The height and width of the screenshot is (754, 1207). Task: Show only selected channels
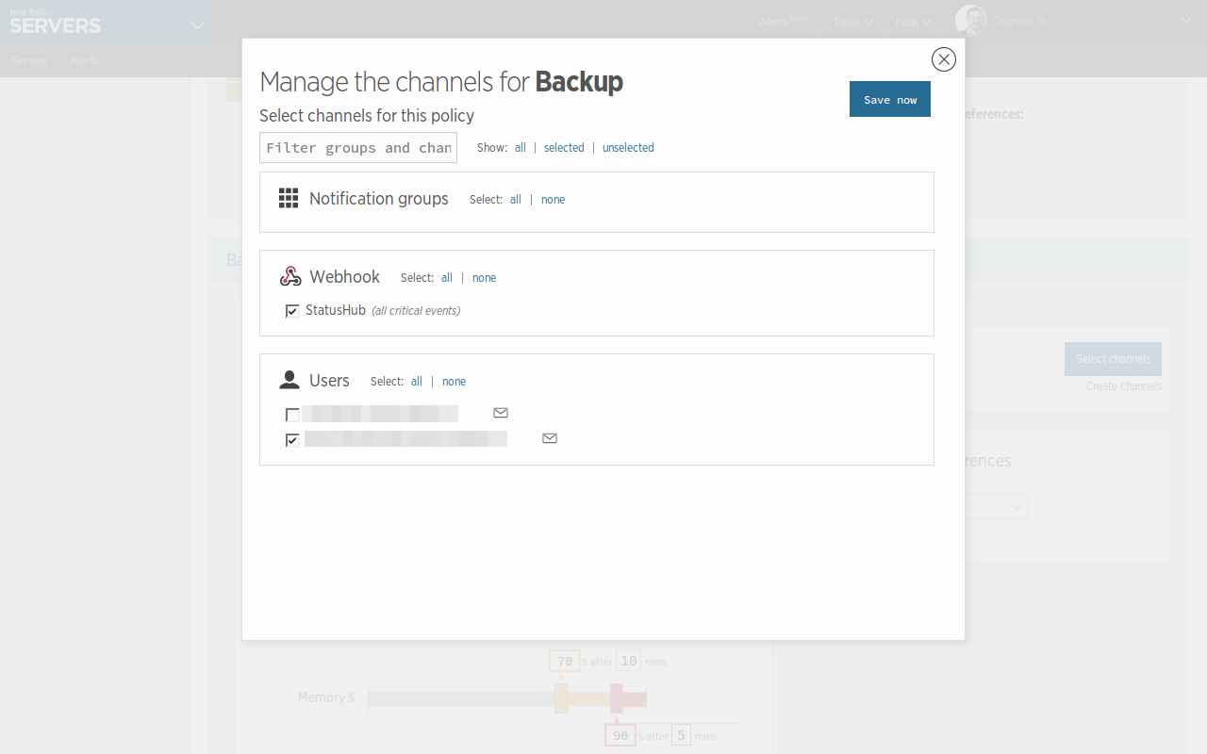pos(564,148)
